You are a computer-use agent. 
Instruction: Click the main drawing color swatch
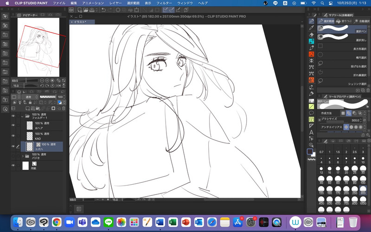tap(310, 151)
